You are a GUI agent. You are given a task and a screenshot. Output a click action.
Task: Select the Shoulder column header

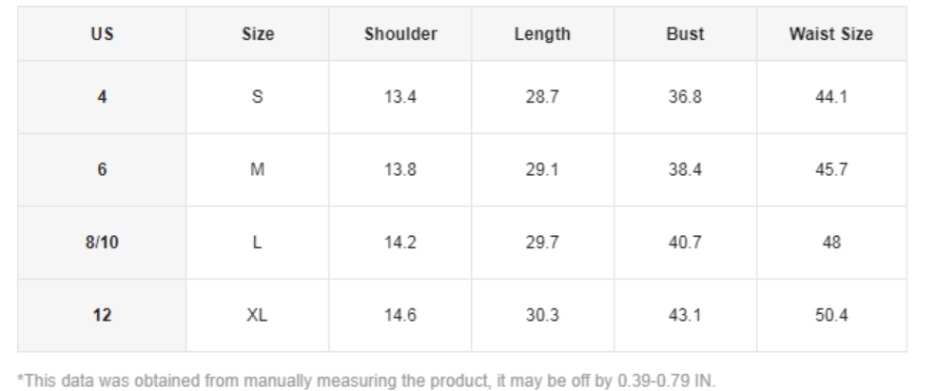tap(400, 34)
